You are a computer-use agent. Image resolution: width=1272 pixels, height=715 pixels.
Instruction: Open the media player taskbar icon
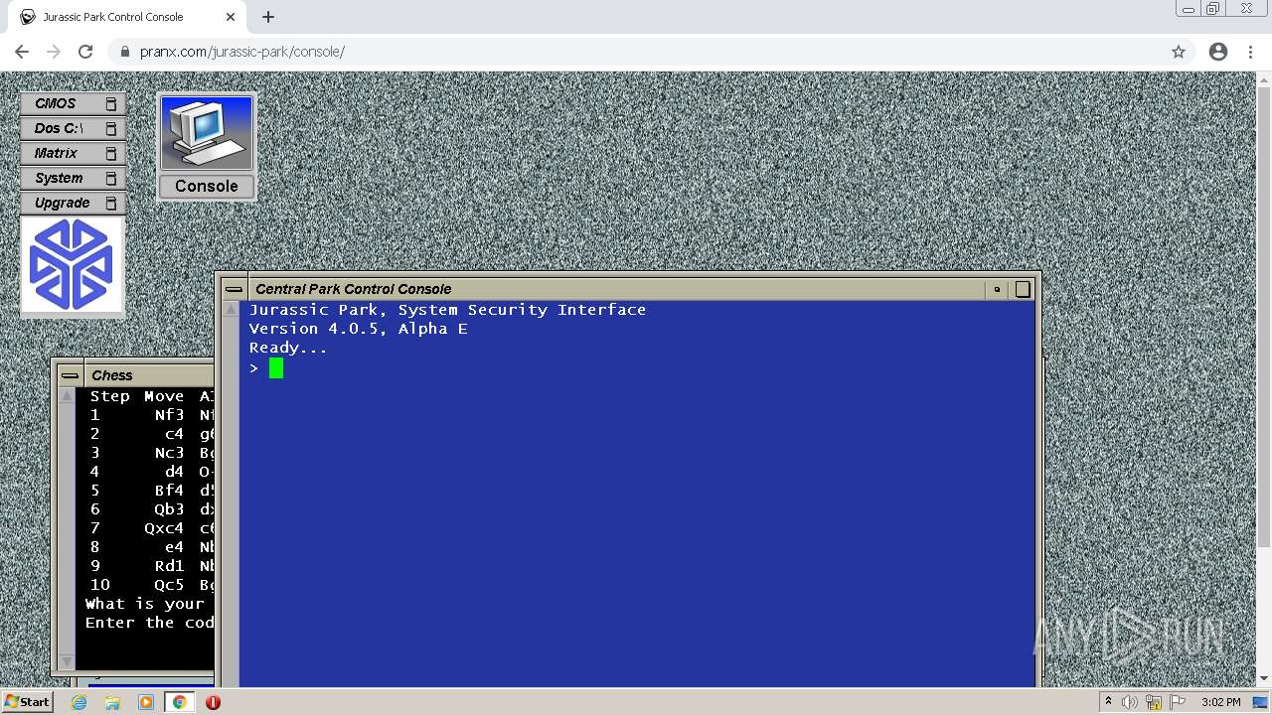(x=146, y=702)
